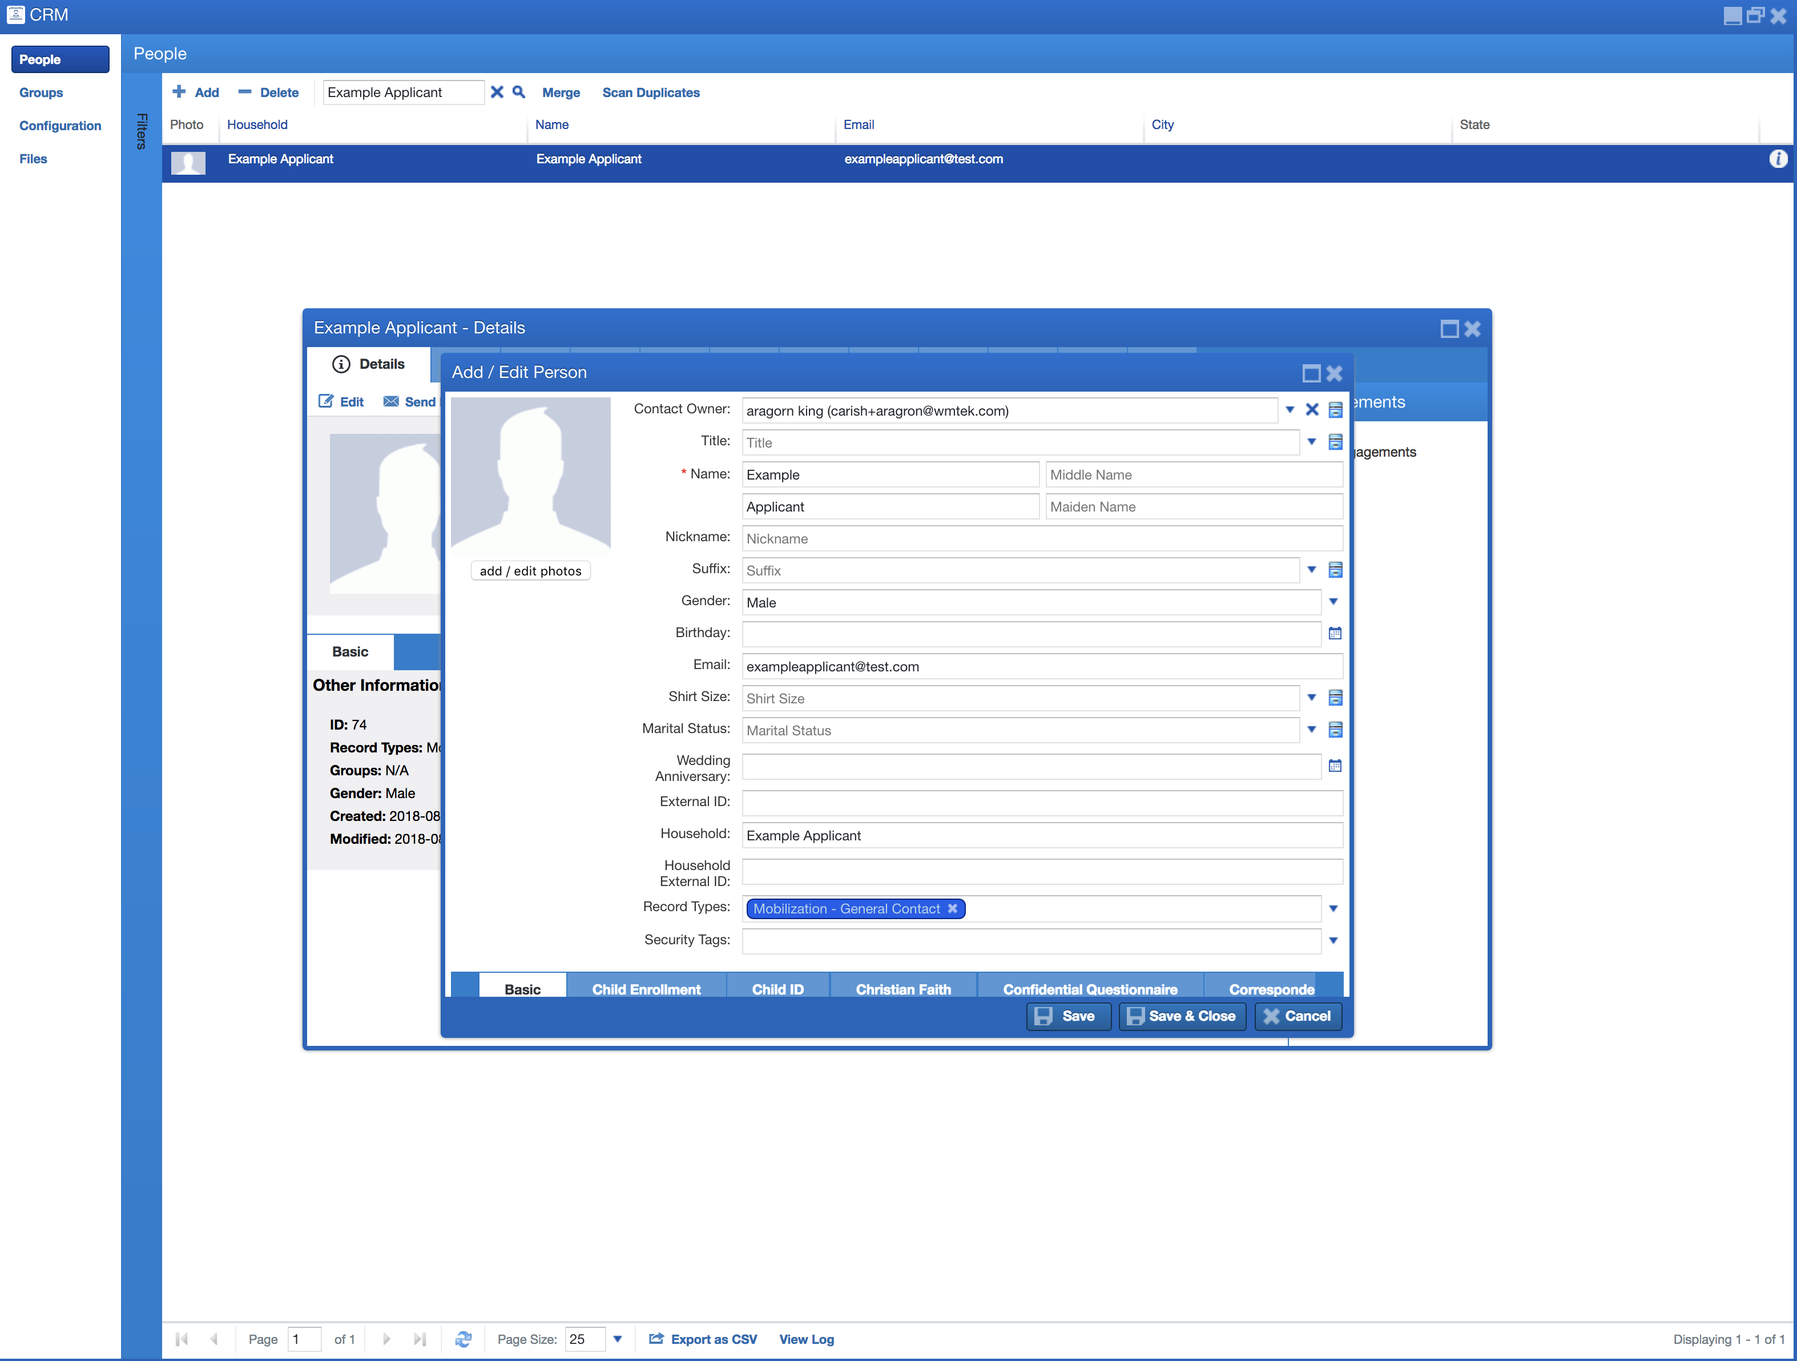The image size is (1797, 1361).
Task: Open the Page Size dropdown
Action: click(618, 1339)
